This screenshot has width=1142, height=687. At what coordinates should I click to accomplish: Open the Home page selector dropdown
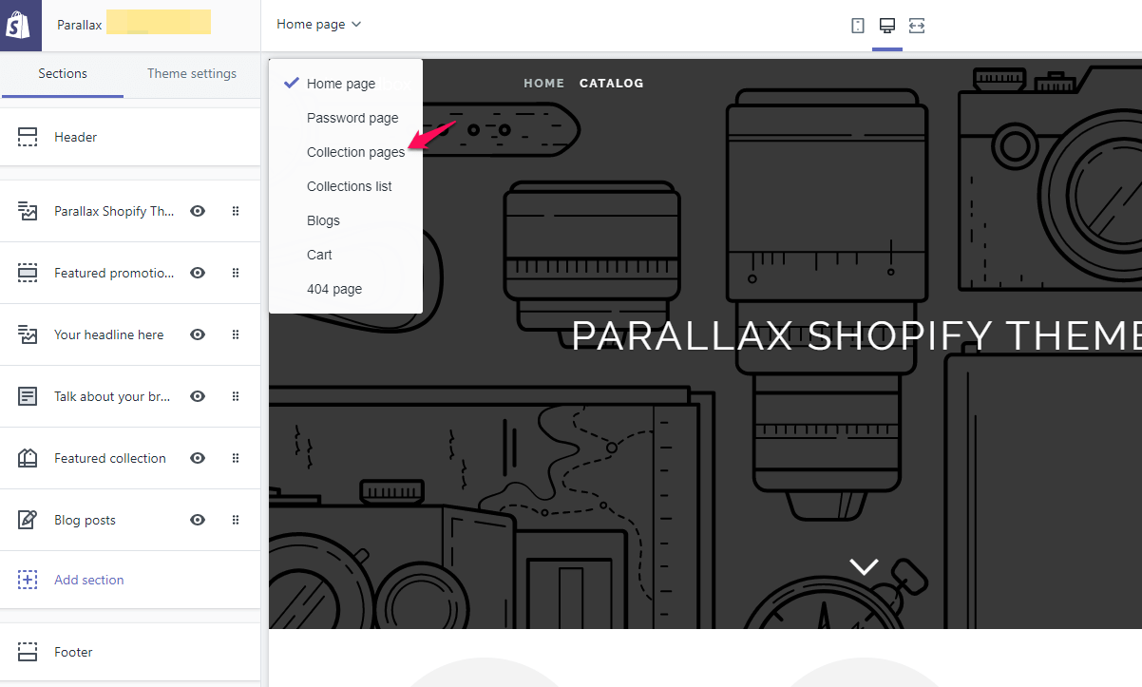point(319,25)
